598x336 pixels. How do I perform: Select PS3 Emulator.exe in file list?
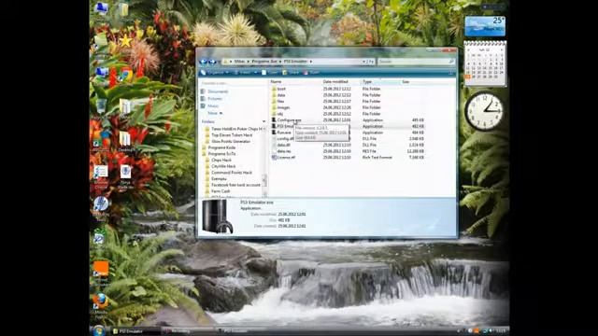[x=284, y=126]
